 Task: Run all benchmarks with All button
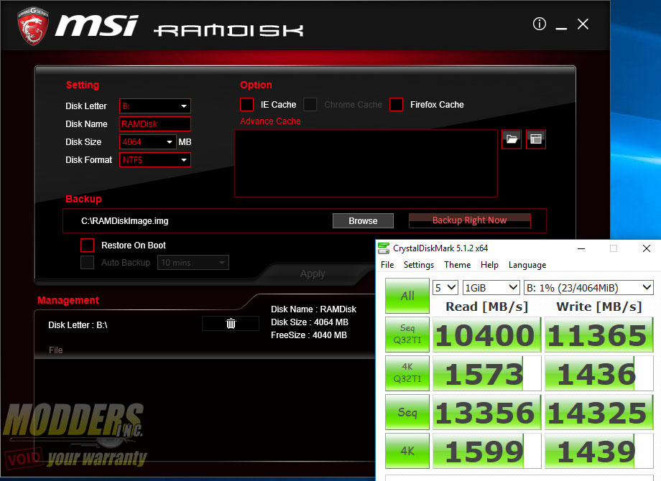(407, 296)
